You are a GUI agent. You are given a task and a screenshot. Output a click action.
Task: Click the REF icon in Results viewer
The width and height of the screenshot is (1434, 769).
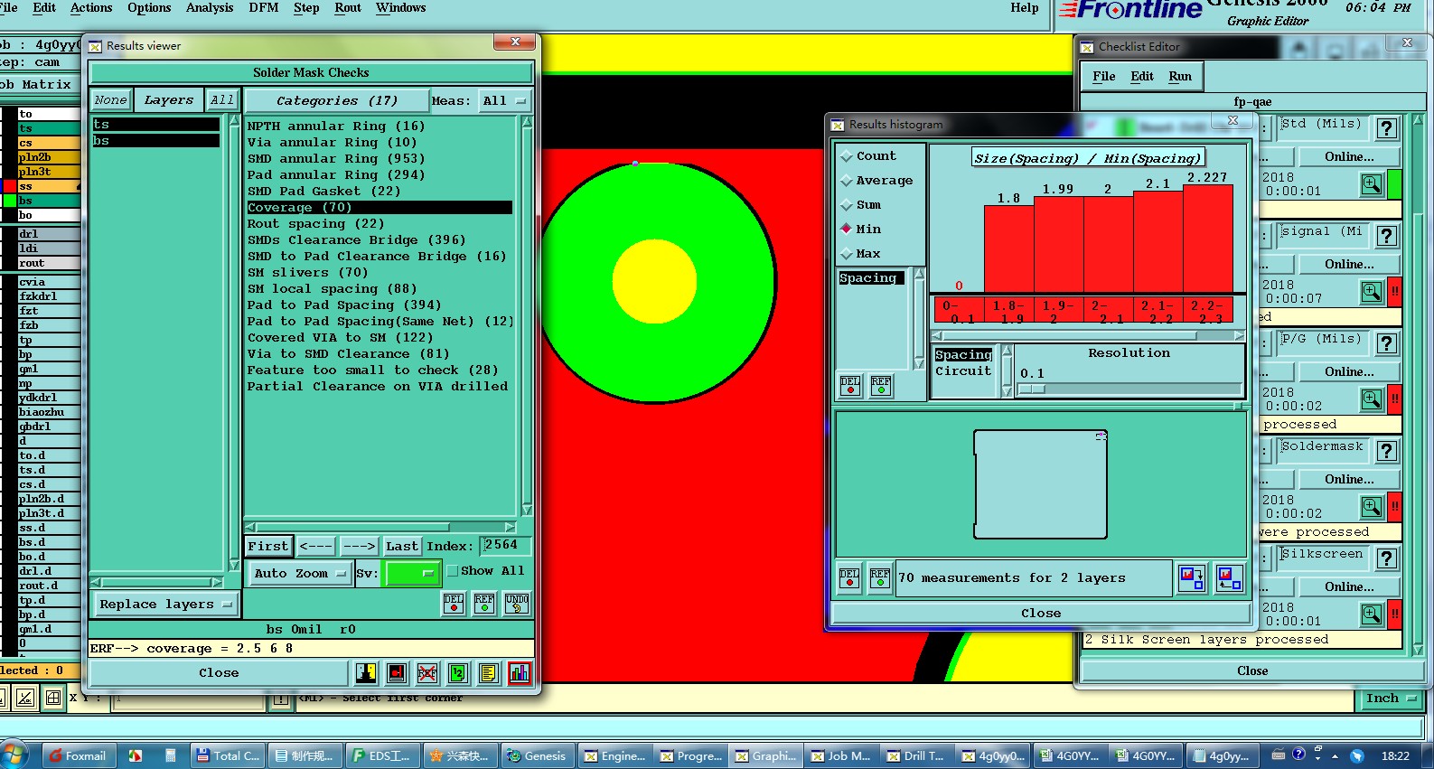484,603
